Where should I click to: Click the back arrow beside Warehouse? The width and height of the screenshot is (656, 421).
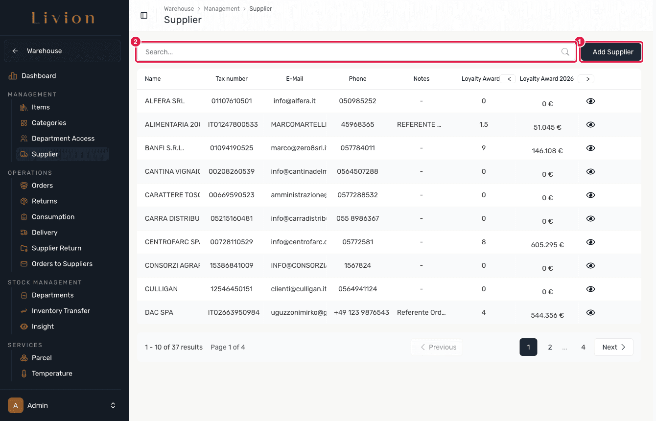[x=15, y=51]
